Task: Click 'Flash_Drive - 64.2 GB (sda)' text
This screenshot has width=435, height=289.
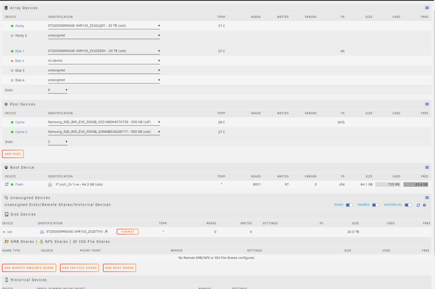Action: click(x=79, y=185)
